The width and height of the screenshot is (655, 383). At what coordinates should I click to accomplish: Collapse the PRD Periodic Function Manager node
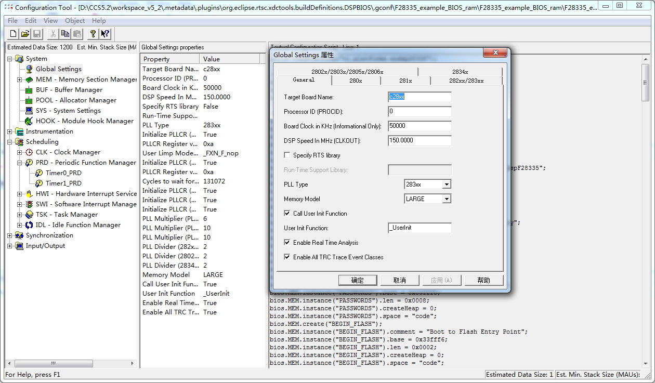[x=20, y=163]
